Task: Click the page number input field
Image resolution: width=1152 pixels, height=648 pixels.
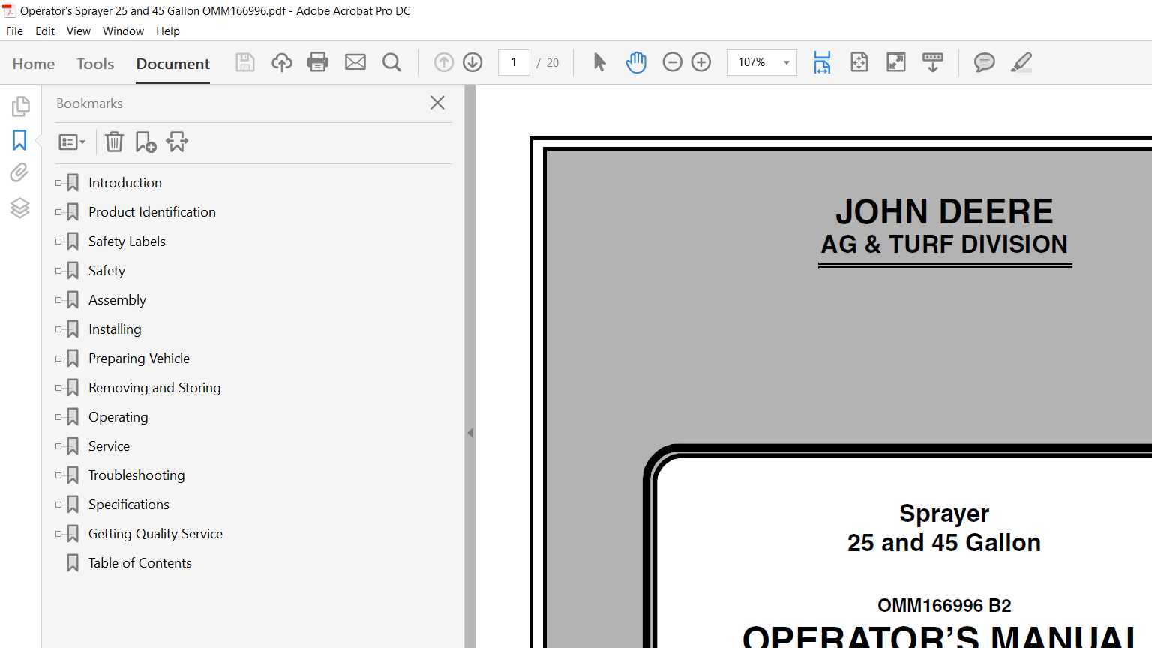Action: point(514,62)
